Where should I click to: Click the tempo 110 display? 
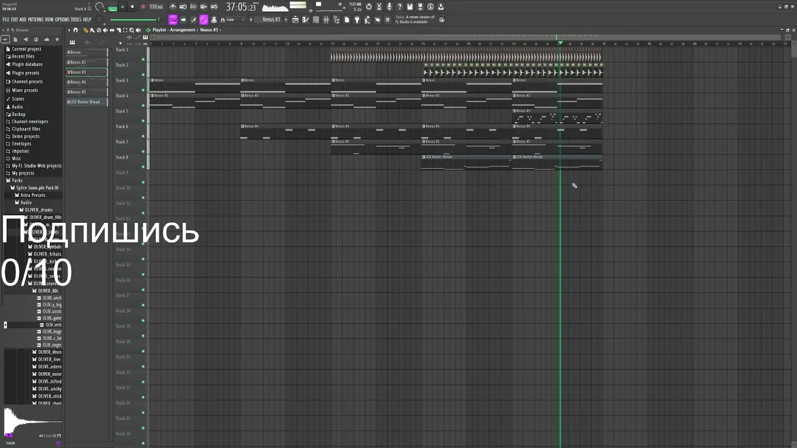(156, 7)
